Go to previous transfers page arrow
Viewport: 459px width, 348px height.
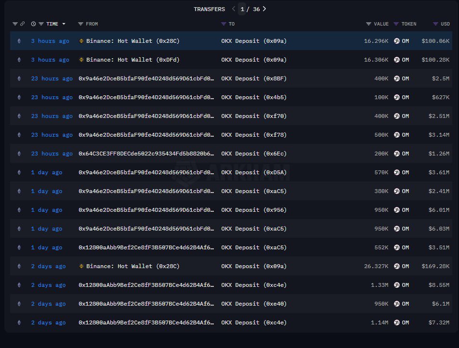pos(233,9)
